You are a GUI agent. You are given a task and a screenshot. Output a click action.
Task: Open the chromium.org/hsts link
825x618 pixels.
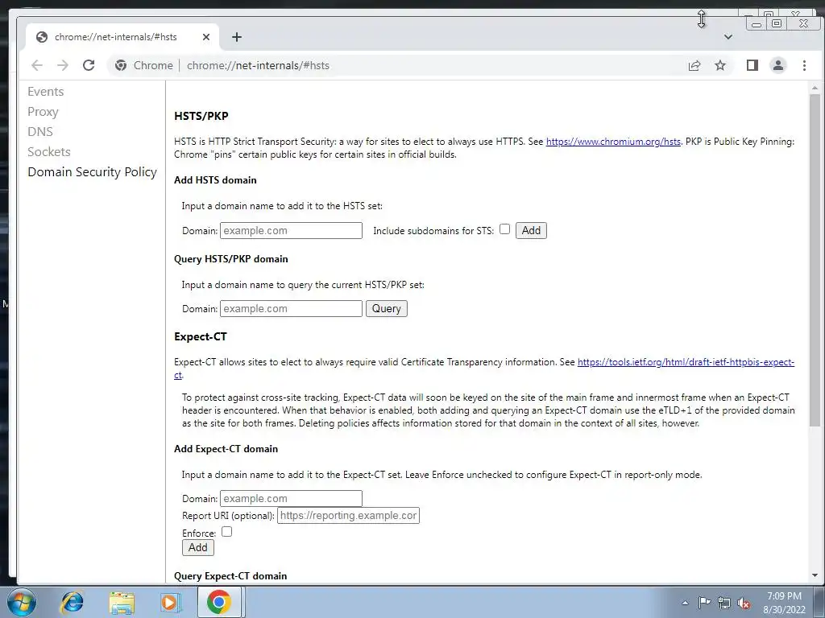pyautogui.click(x=613, y=142)
